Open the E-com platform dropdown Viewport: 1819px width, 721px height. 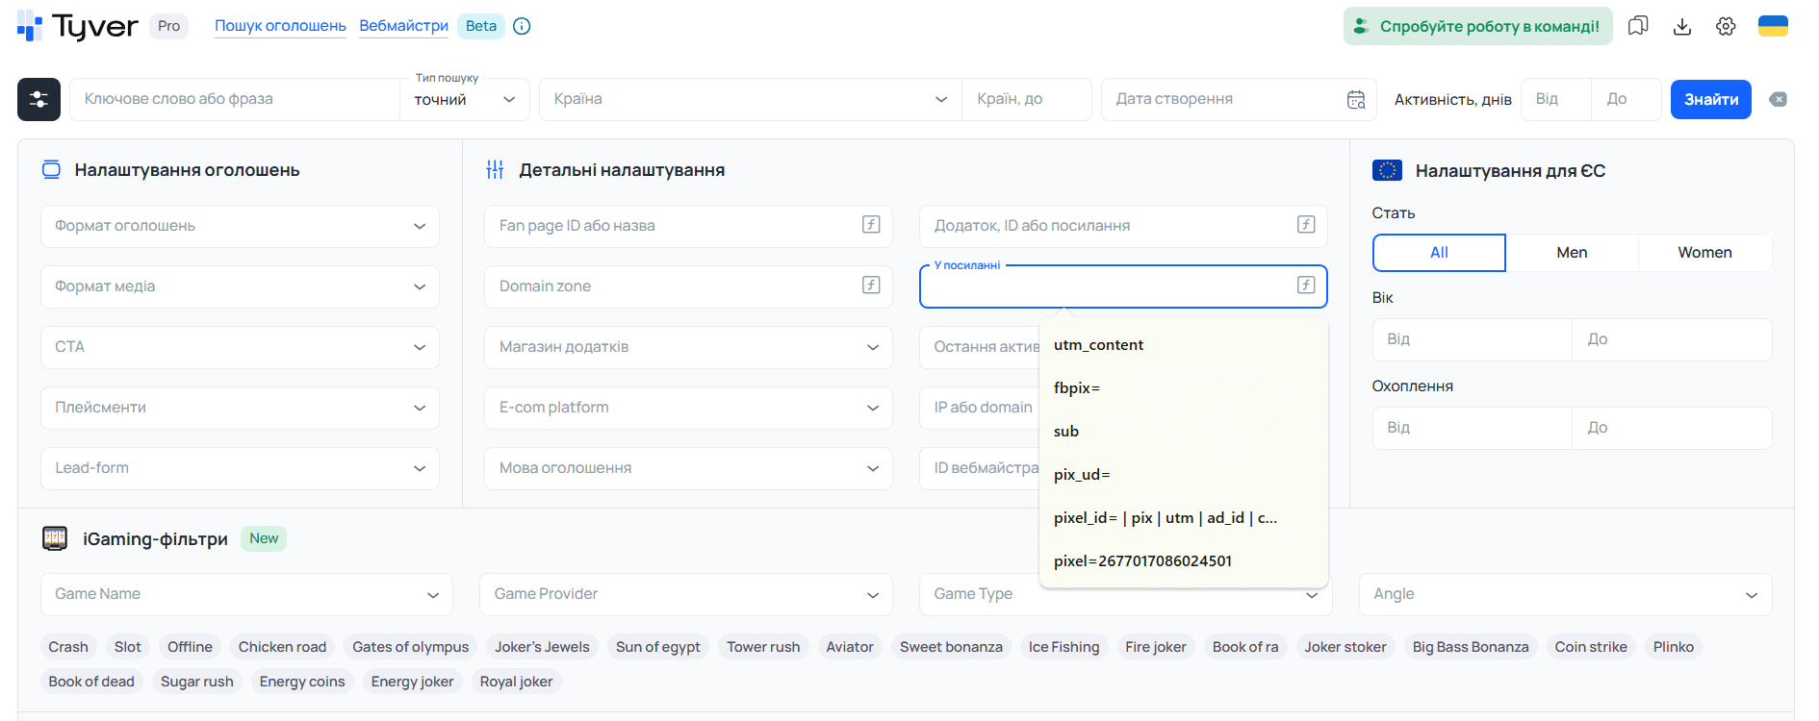(x=688, y=408)
